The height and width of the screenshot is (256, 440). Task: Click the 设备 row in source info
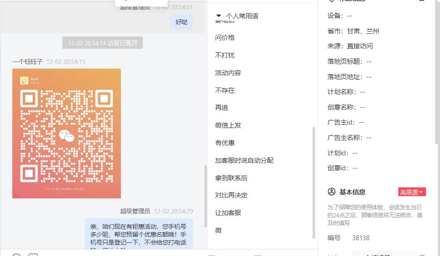pos(339,16)
